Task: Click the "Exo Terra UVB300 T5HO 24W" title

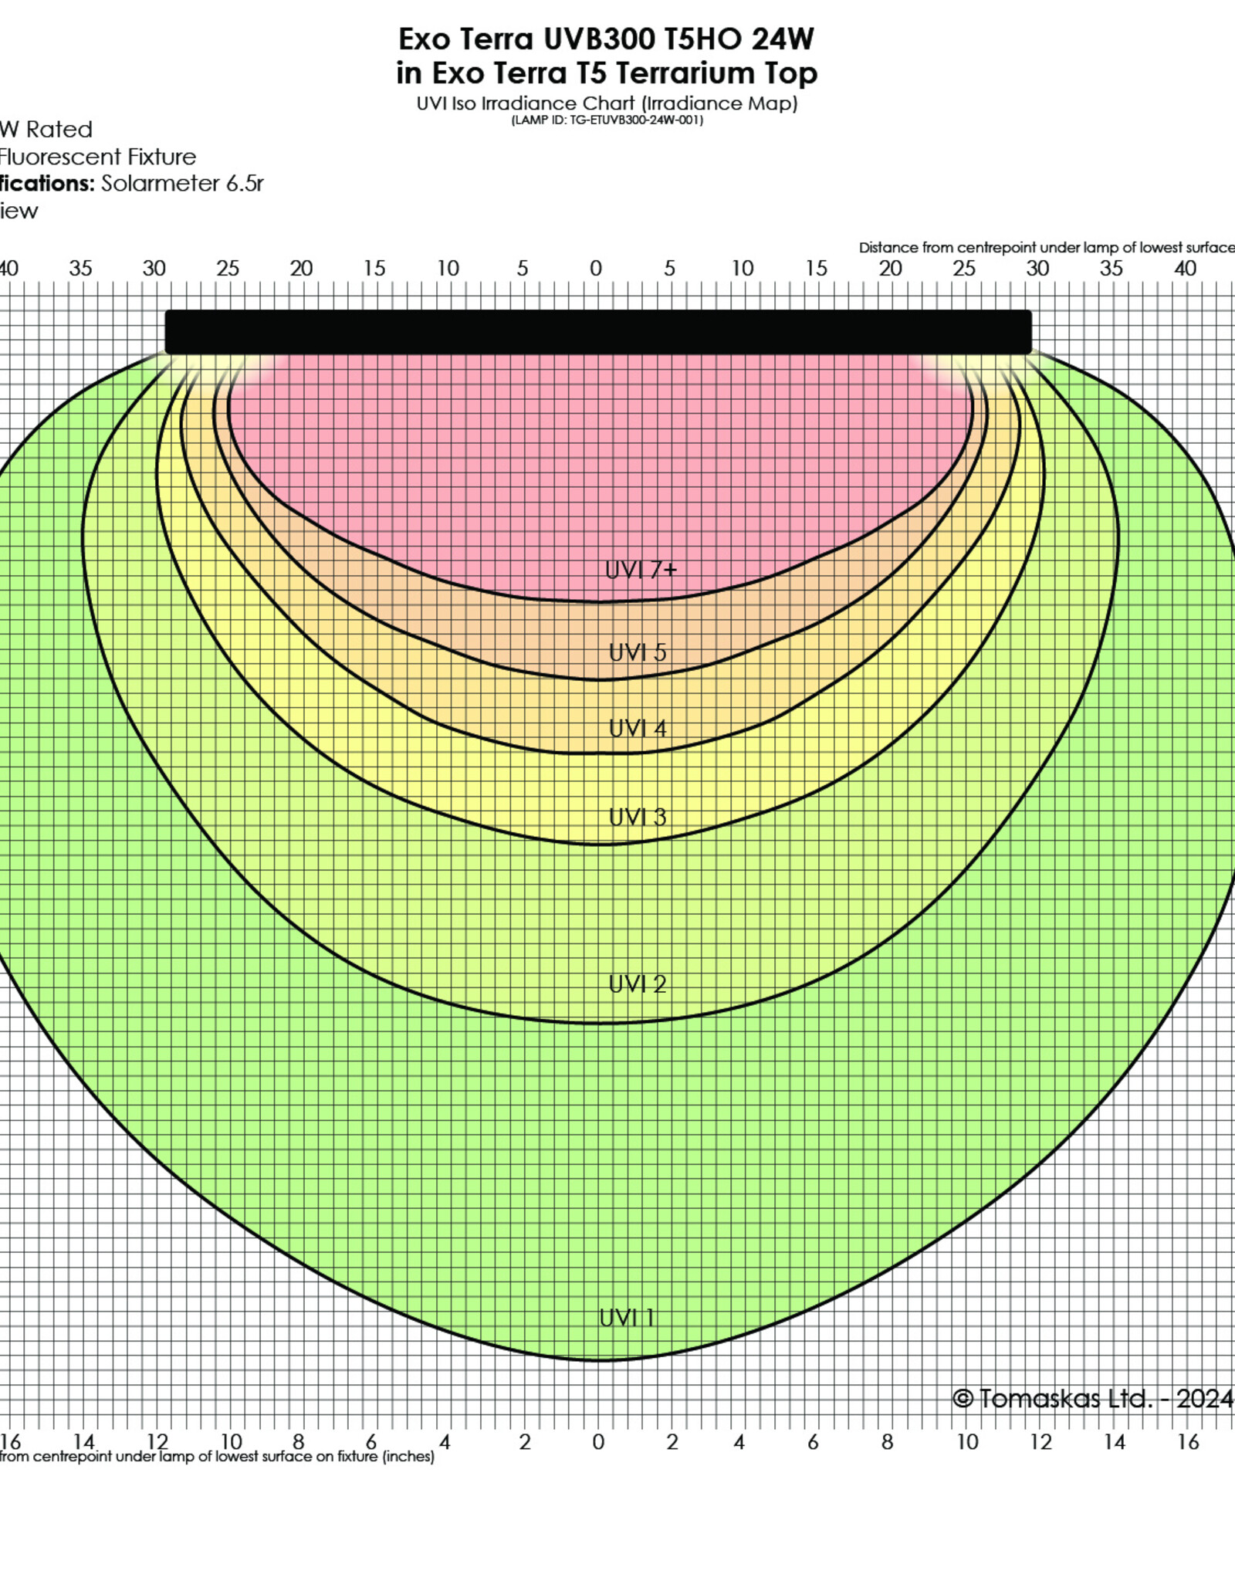Action: click(x=606, y=39)
